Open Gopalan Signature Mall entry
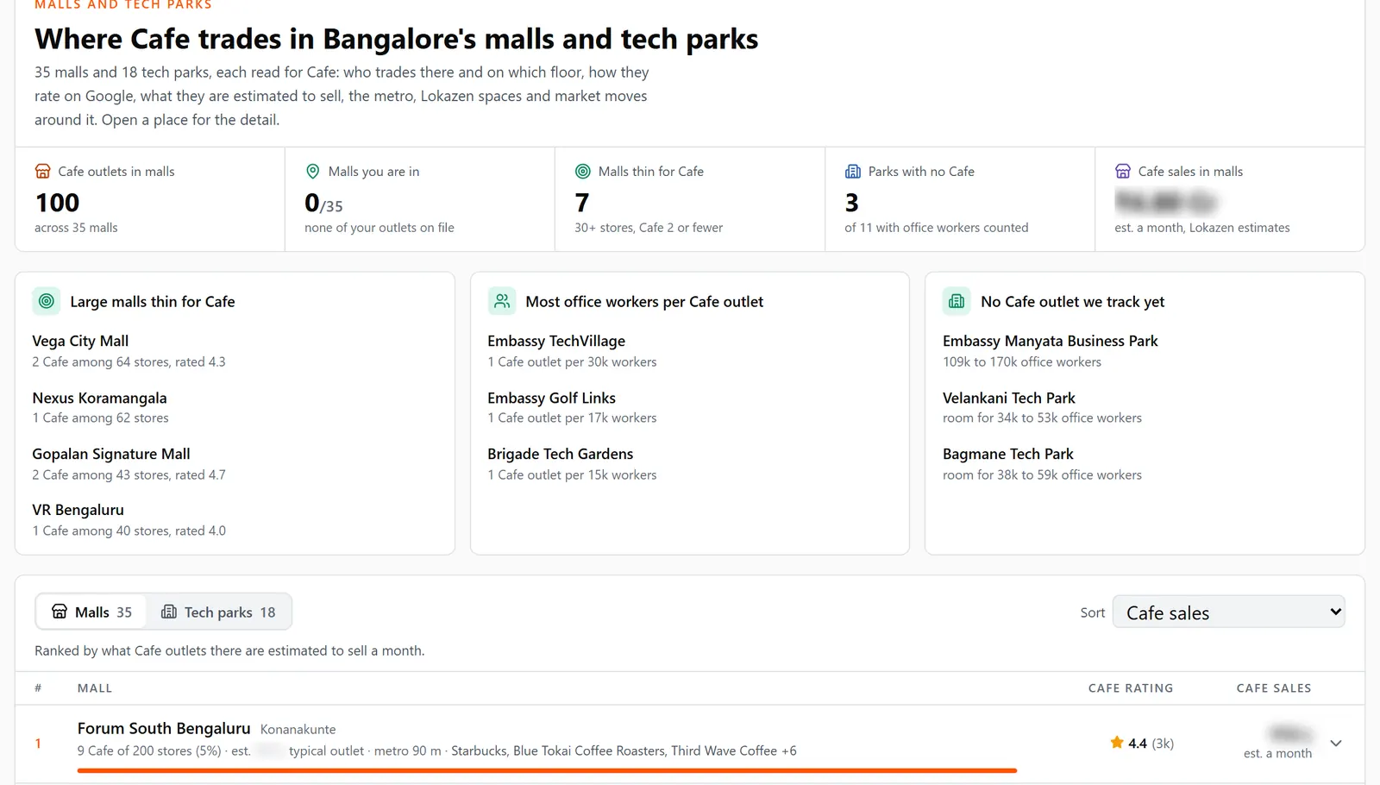1380x785 pixels. (x=111, y=454)
